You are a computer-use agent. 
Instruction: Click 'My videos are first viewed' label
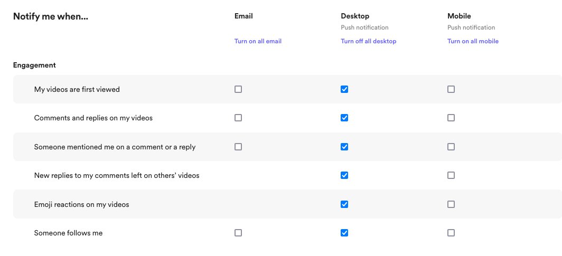click(77, 90)
